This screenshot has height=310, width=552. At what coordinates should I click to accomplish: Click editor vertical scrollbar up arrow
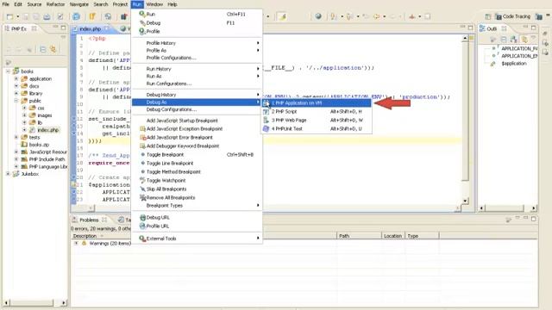(x=465, y=38)
